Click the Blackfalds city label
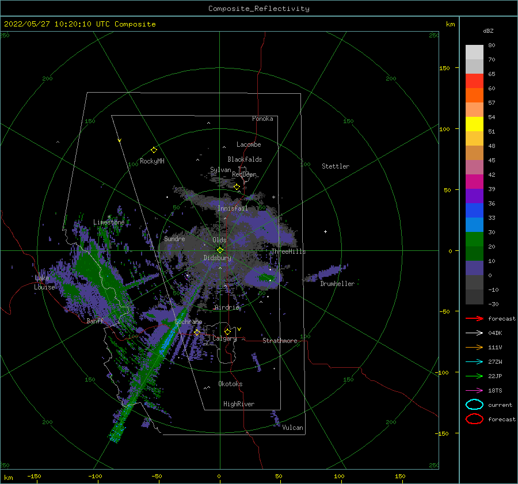Viewport: 518px width, 484px height. (245, 159)
